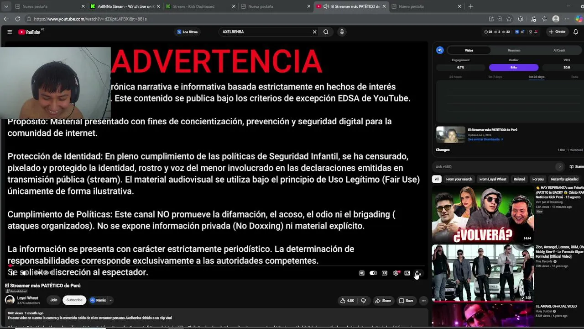Viewport: 584px width, 329px height.
Task: Select the AI Coach tab in vidIQ panel
Action: coord(559,50)
